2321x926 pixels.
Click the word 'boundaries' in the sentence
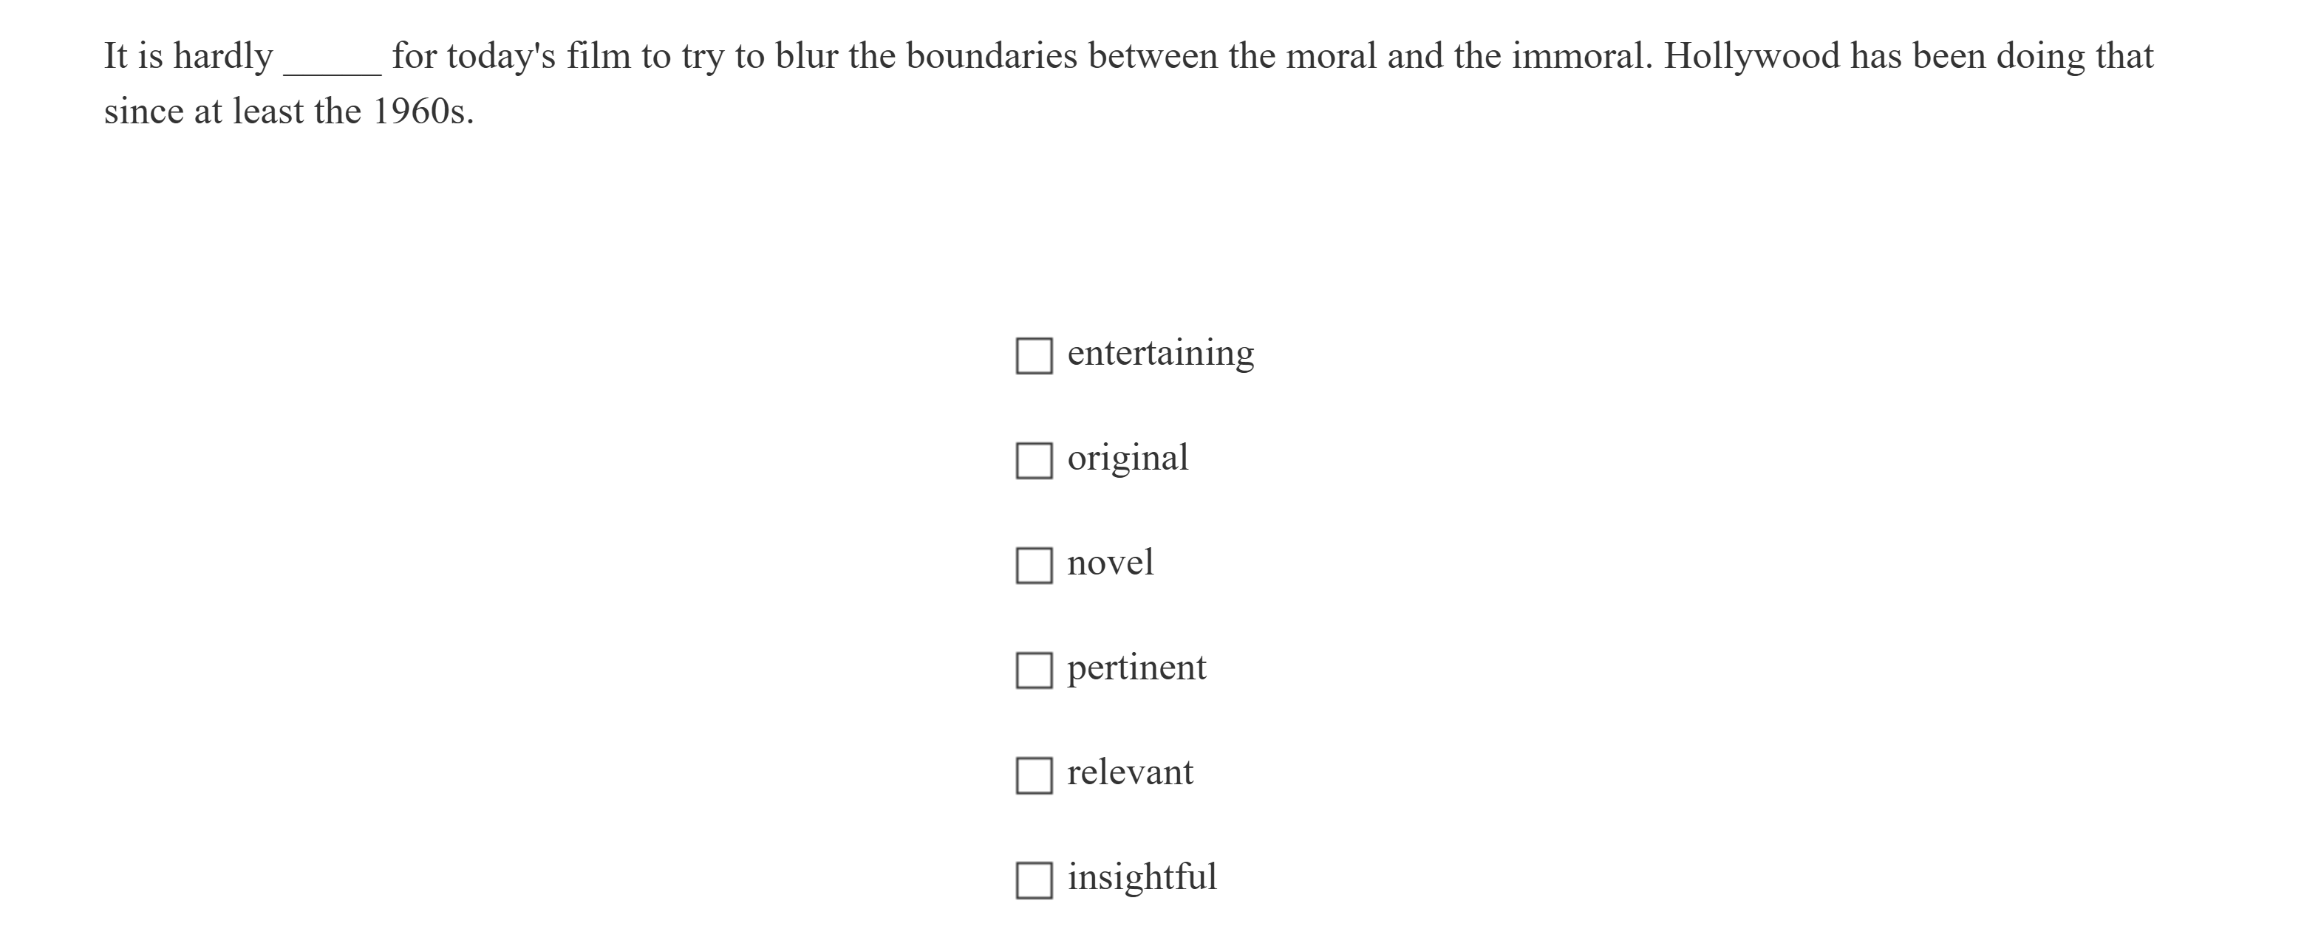point(991,57)
